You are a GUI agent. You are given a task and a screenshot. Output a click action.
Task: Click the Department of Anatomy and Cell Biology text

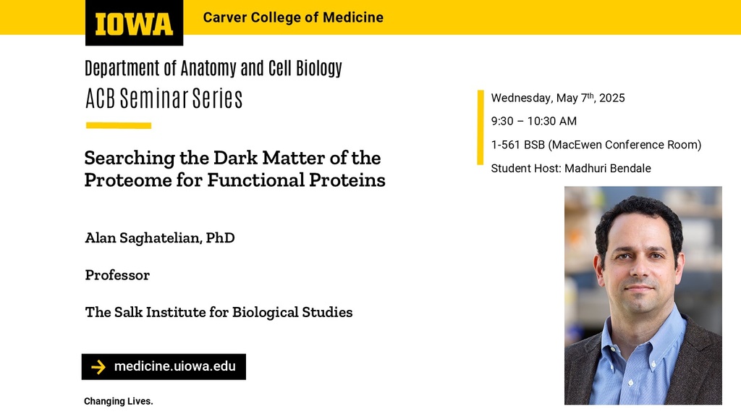(x=213, y=69)
